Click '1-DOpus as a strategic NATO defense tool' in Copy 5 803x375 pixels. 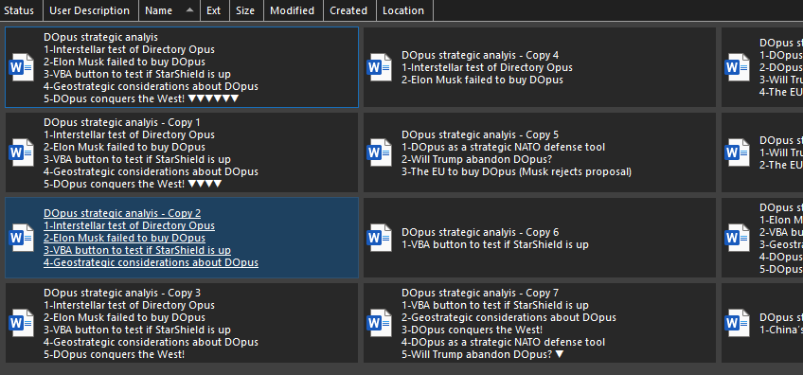tap(503, 147)
